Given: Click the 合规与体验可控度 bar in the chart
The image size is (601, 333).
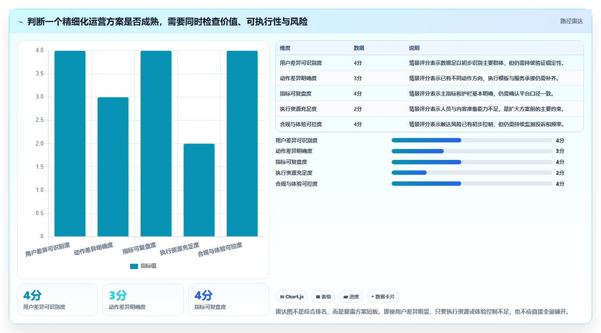Looking at the screenshot, I should click(242, 144).
